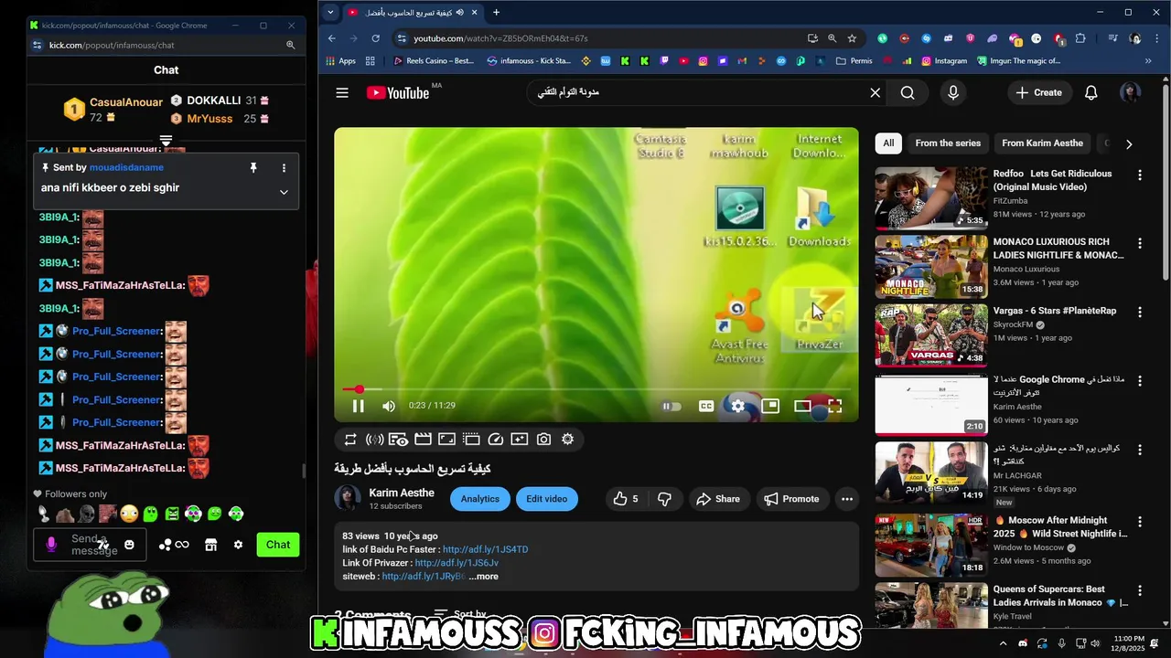Click the red video progress bar scrubber

pos(360,389)
